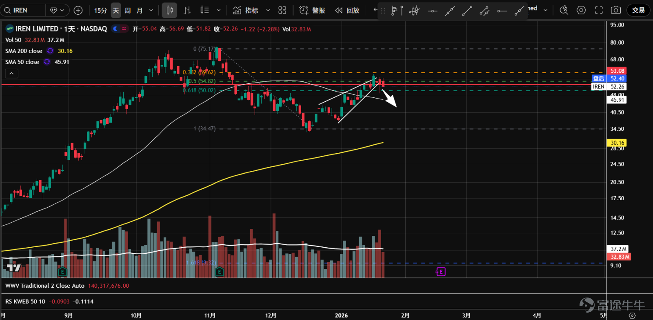Click the 37.2M volume average label

tap(618, 249)
